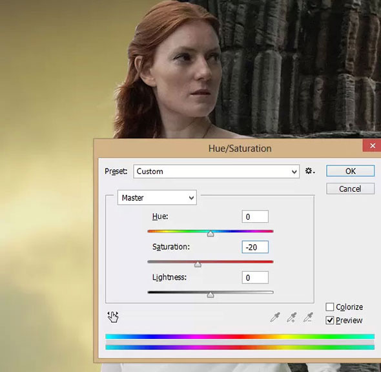The image size is (381, 372).
Task: Uncheck the Preview checkbox
Action: click(330, 320)
